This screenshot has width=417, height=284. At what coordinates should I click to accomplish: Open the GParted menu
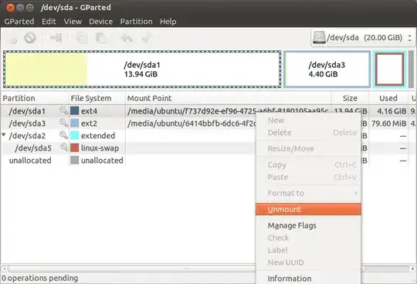[19, 22]
